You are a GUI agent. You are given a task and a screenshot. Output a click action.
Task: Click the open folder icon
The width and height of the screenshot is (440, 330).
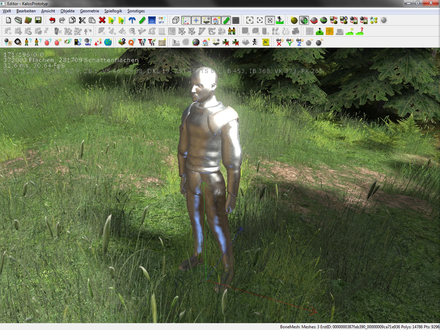tap(18, 20)
